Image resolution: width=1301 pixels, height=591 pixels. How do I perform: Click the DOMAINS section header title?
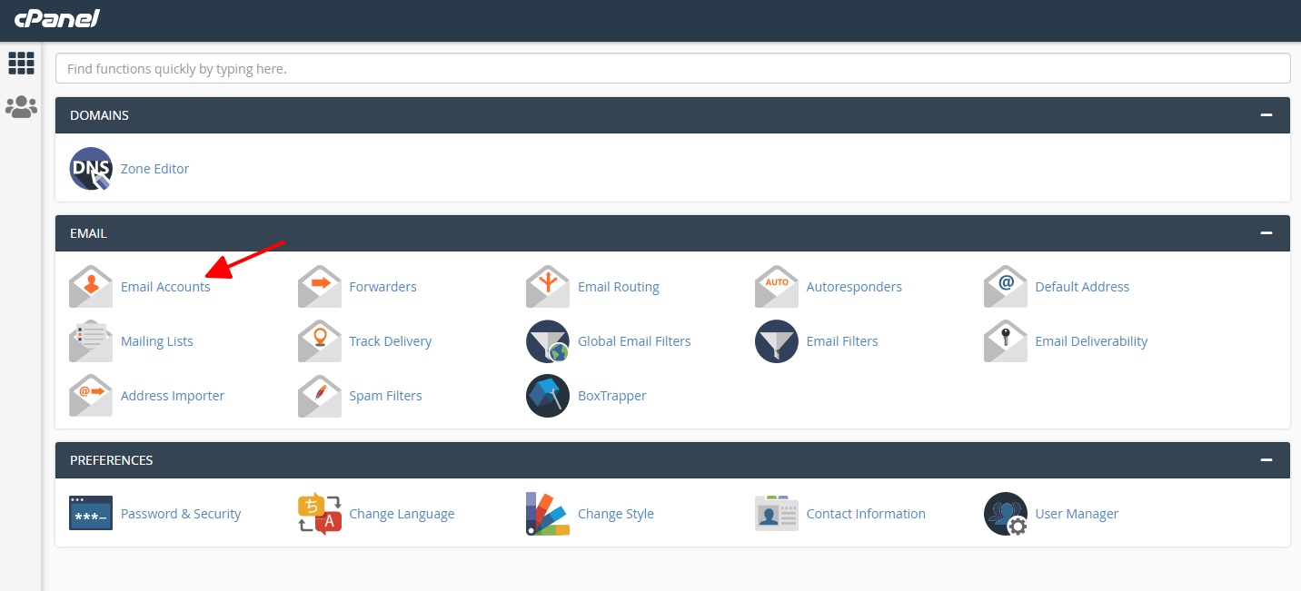[x=99, y=115]
